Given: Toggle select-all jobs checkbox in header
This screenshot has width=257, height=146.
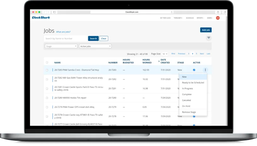Looking at the screenshot, I should point(47,62).
